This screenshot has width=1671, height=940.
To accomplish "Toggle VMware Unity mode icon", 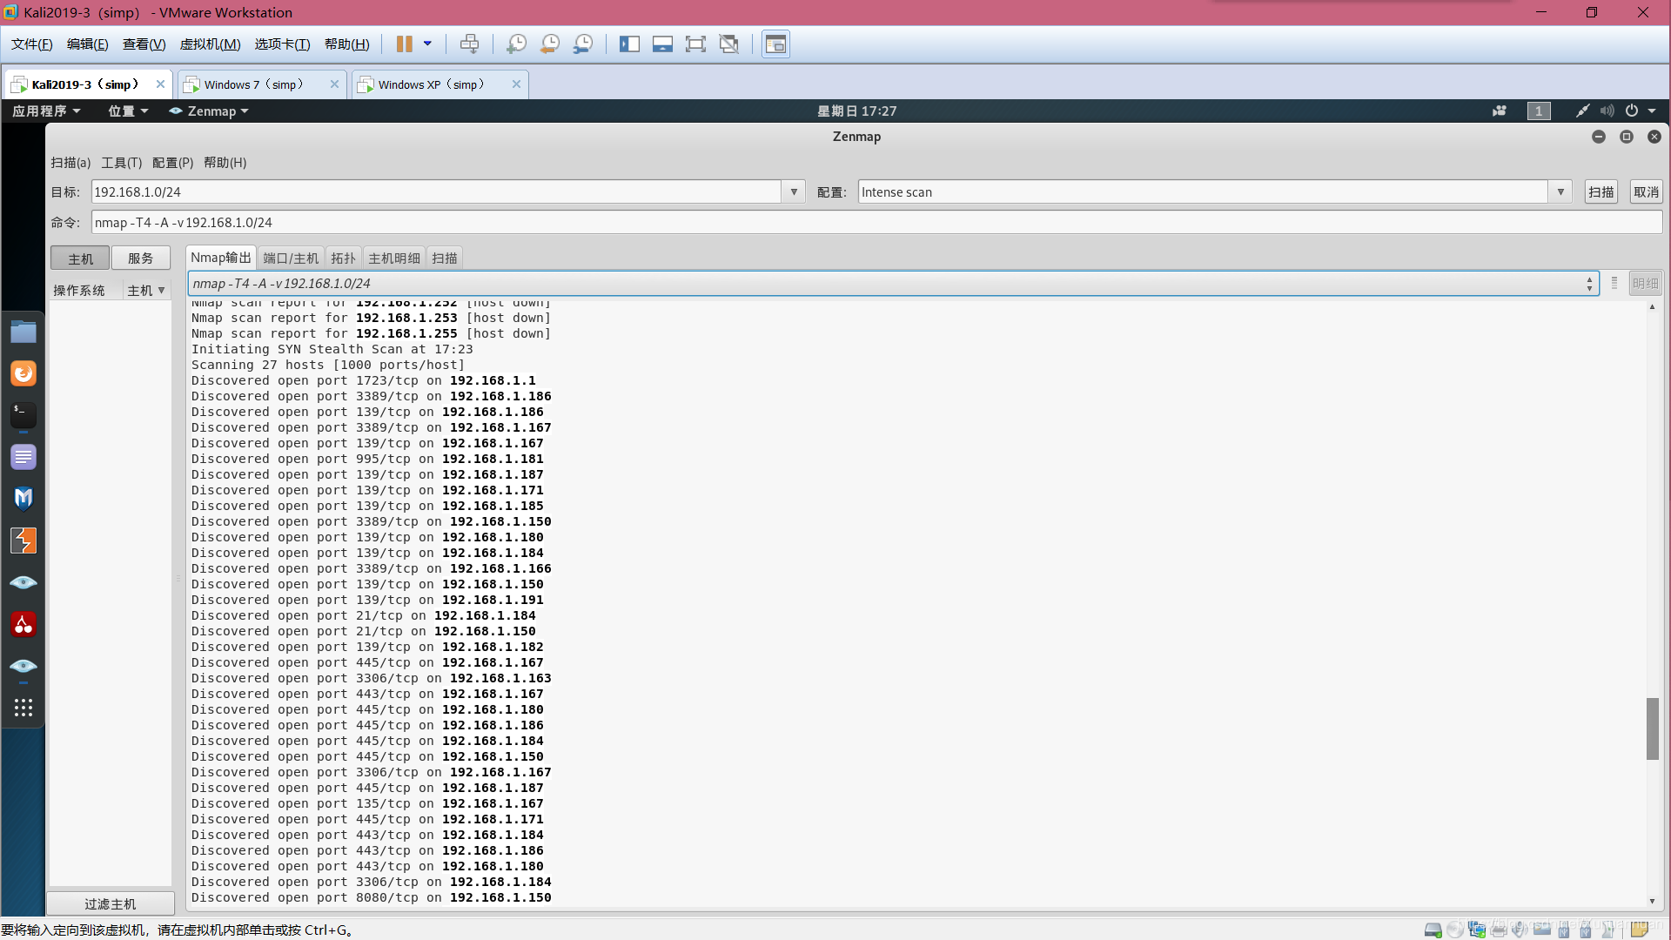I will [x=728, y=44].
